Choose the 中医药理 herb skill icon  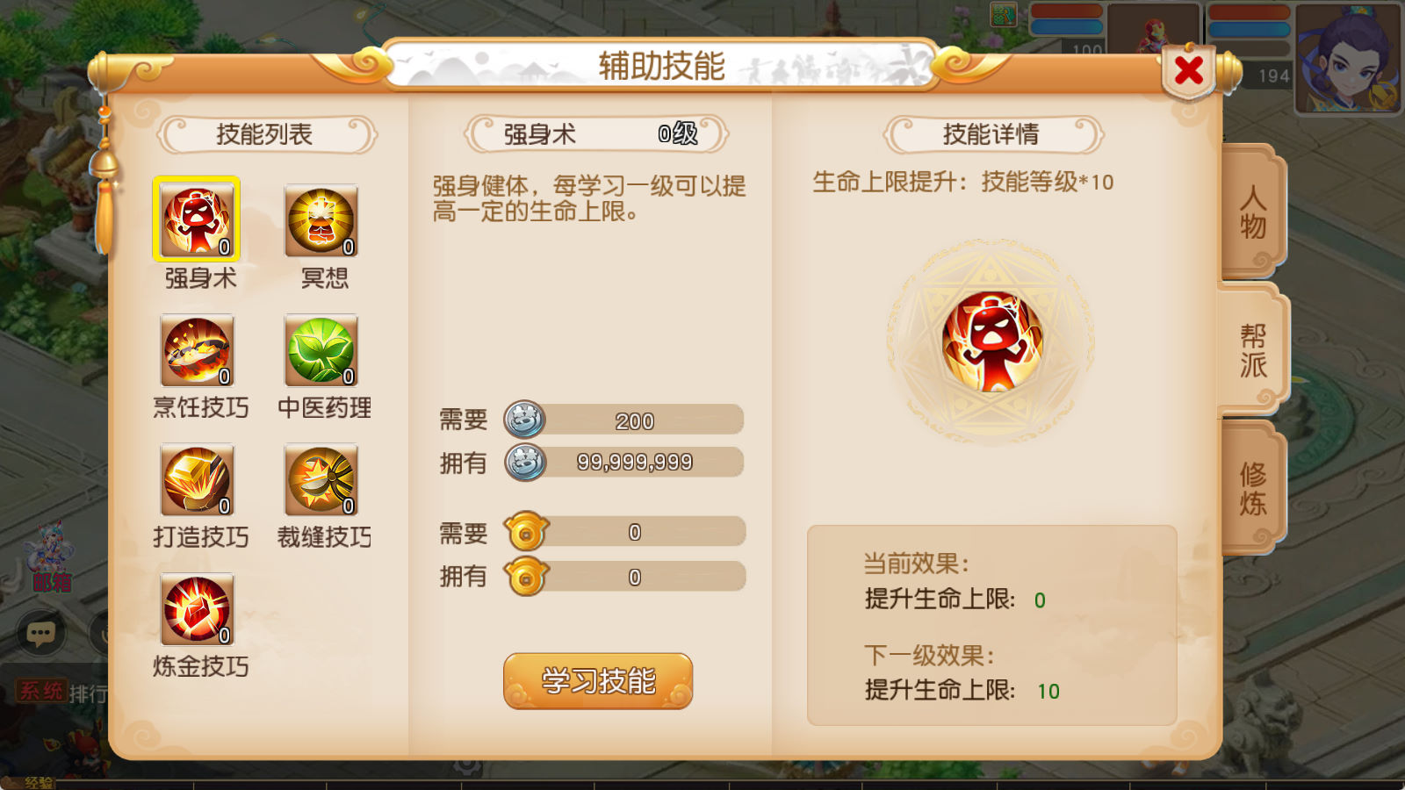(x=321, y=350)
